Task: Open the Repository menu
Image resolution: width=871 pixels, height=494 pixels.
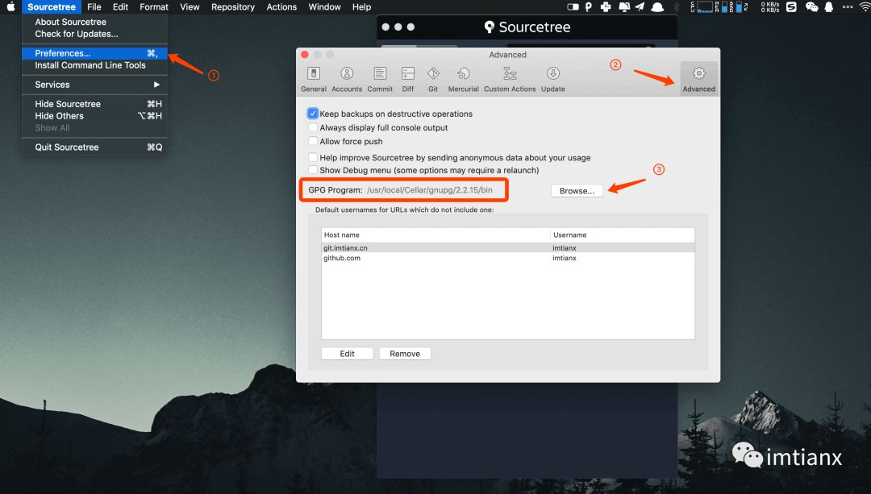Action: tap(233, 6)
